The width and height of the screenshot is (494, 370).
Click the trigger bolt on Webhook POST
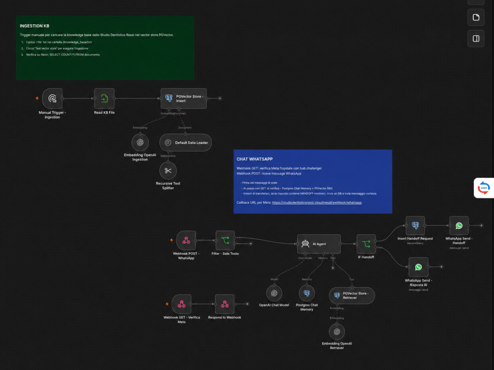(172, 240)
